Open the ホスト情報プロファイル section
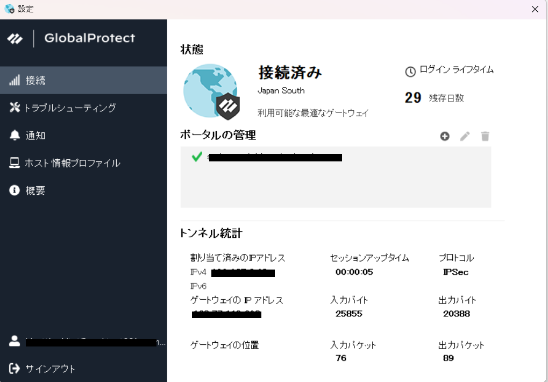The height and width of the screenshot is (382, 548). click(72, 163)
